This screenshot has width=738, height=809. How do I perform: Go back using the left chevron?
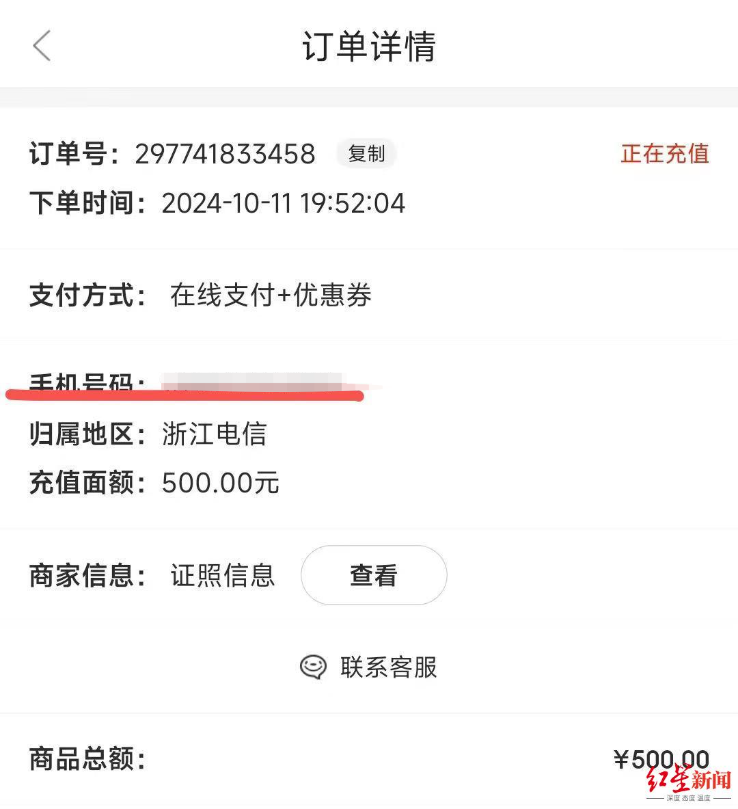pyautogui.click(x=42, y=45)
